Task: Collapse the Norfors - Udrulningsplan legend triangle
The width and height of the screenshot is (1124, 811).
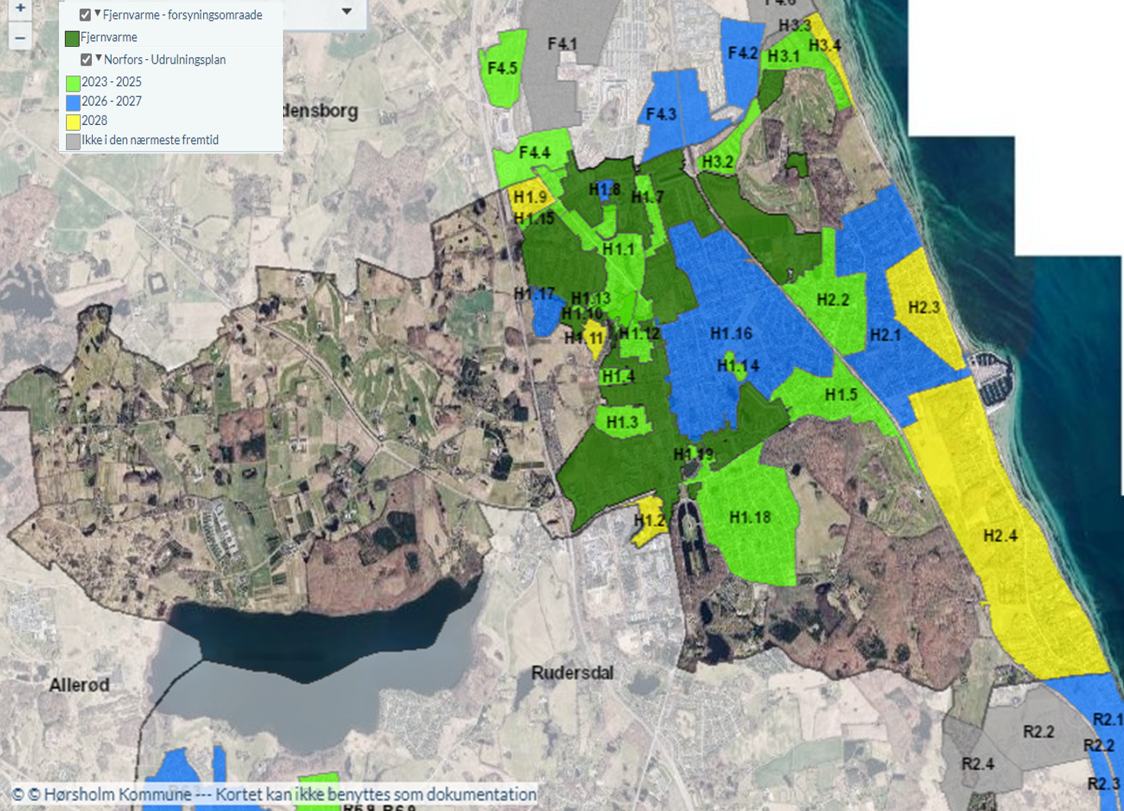Action: (x=99, y=58)
